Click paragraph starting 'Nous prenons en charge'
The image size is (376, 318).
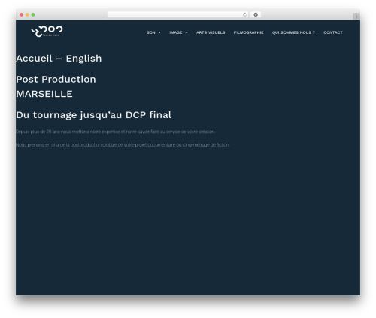pos(123,145)
